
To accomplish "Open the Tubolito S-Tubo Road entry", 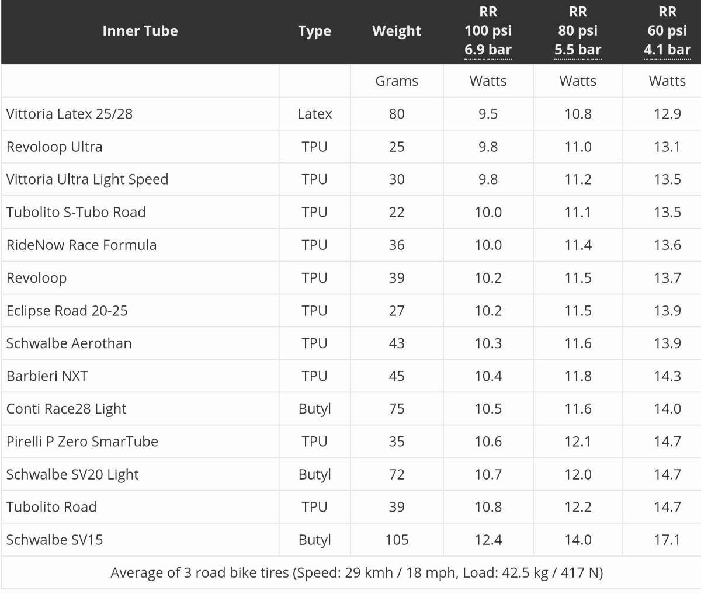I will [76, 212].
